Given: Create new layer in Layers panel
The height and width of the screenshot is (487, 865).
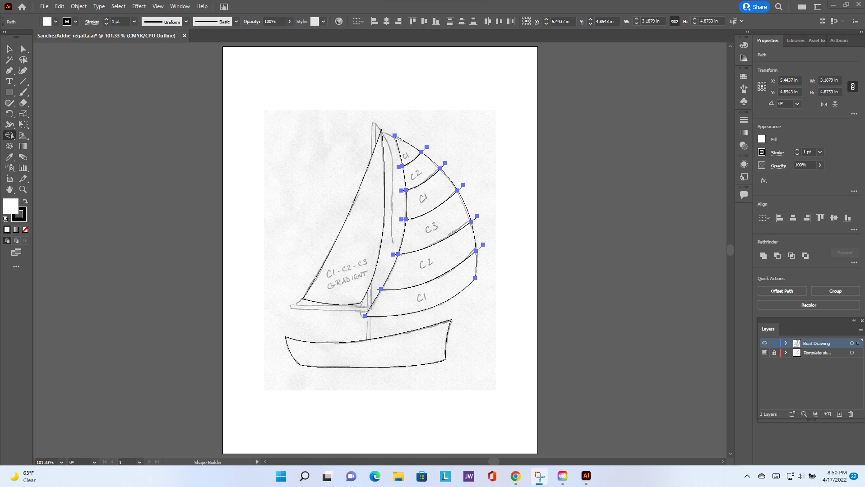Looking at the screenshot, I should tap(839, 414).
